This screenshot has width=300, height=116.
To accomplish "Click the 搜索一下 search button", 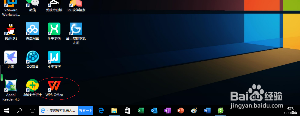I will tap(86, 111).
